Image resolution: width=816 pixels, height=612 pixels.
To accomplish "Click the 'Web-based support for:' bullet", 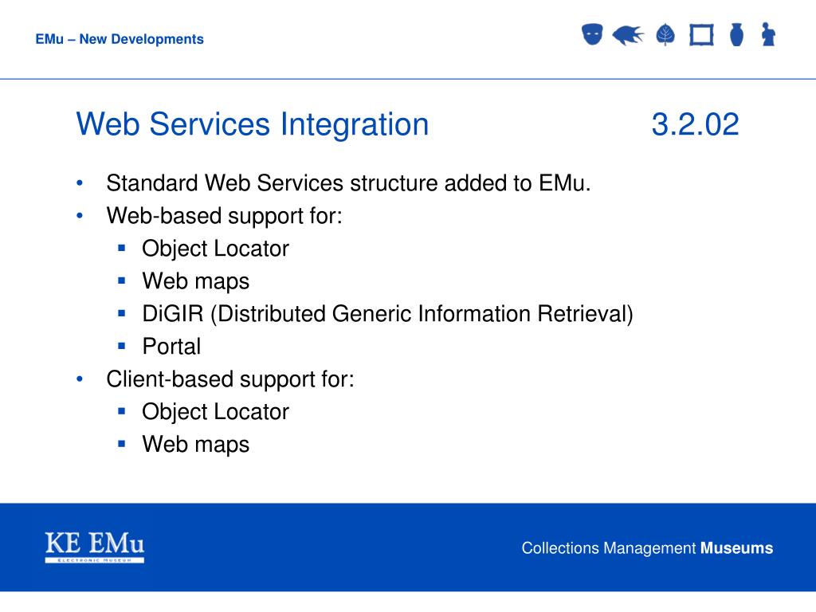I will point(224,216).
